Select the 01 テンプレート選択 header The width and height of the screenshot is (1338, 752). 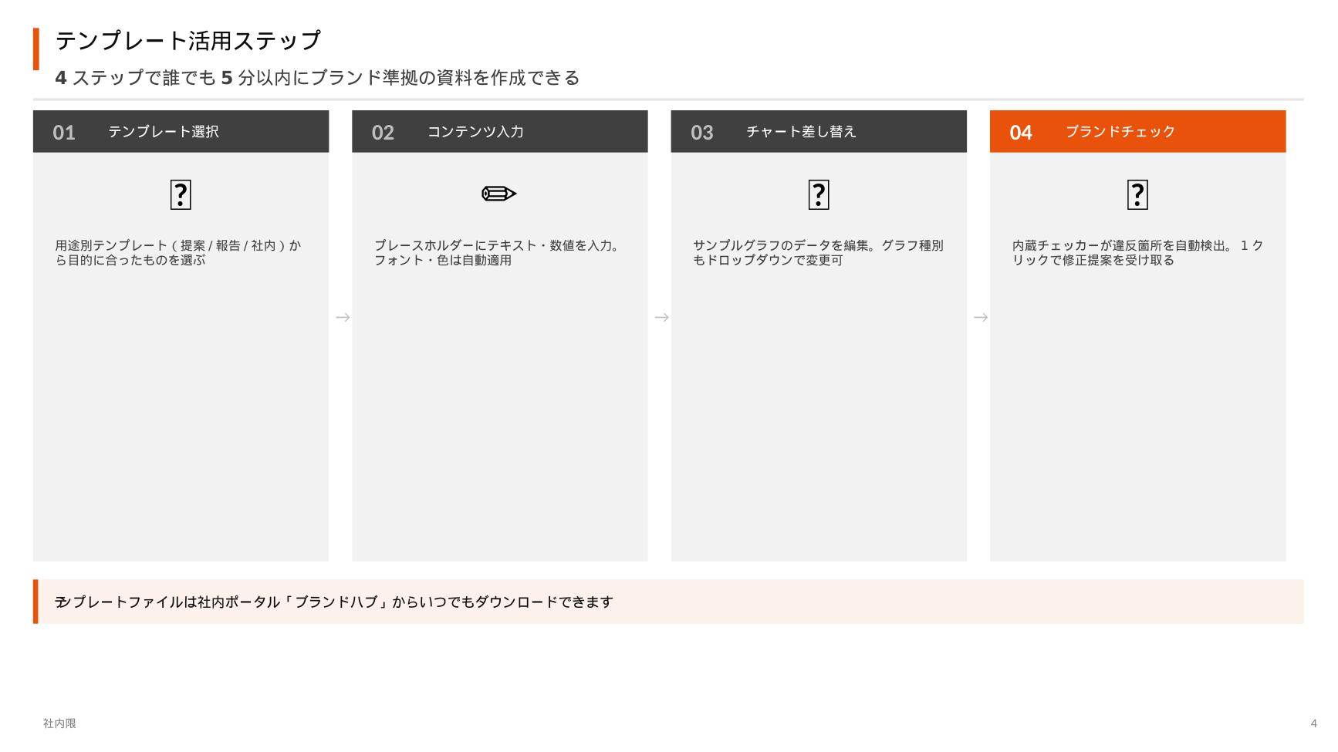click(x=181, y=132)
